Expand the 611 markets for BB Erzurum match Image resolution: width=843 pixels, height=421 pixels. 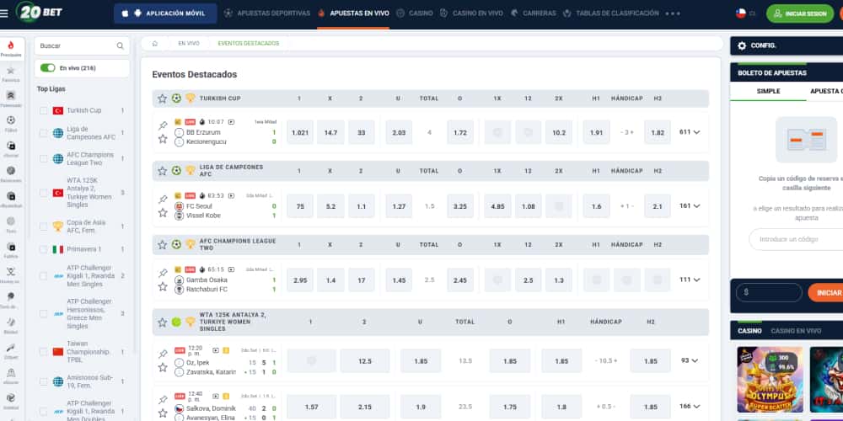[x=690, y=132]
